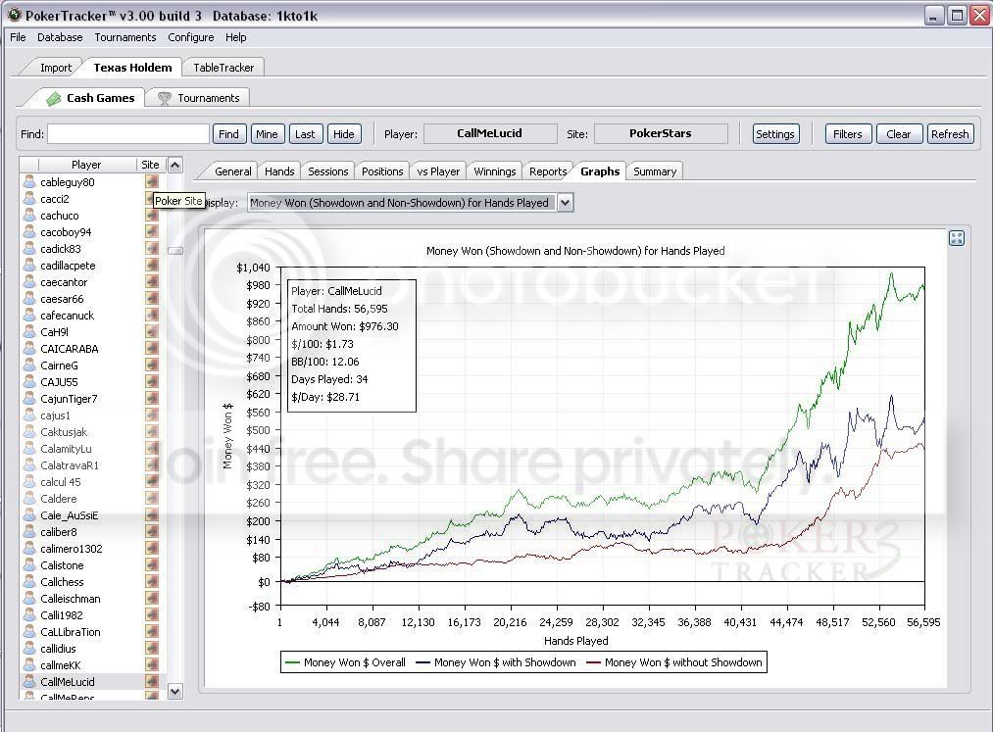Screen dimensions: 993x732
Task: Click the chart expand icon above graph
Action: tap(957, 238)
